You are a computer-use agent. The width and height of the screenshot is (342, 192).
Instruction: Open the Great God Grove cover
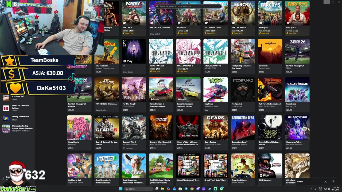(243, 166)
